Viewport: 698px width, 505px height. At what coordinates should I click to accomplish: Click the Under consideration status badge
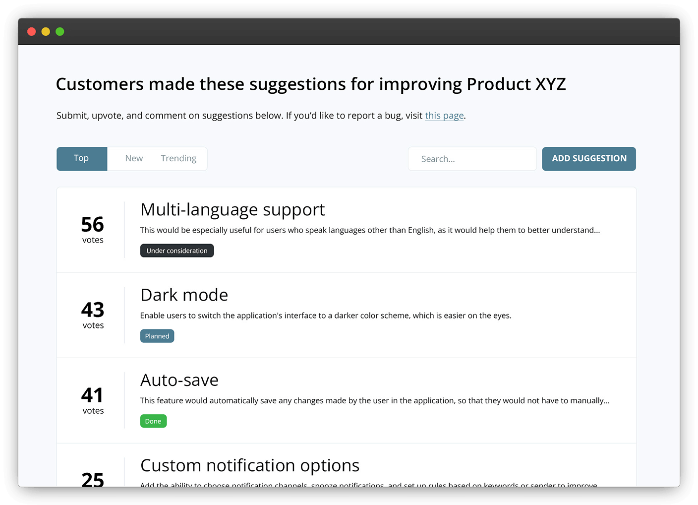177,251
